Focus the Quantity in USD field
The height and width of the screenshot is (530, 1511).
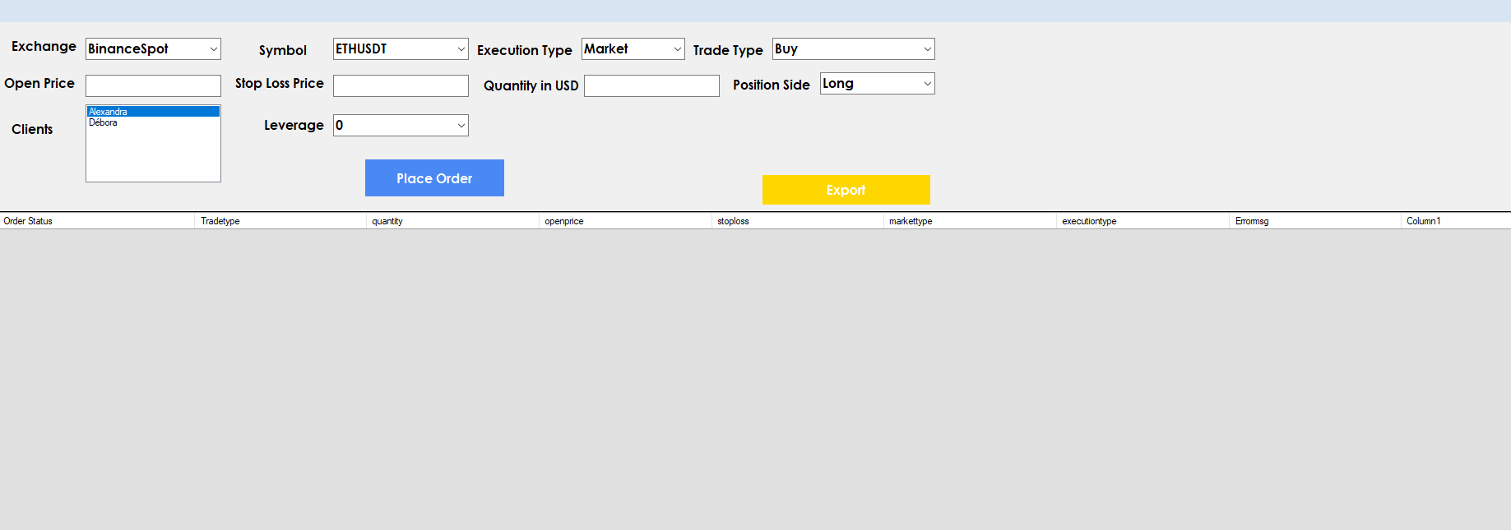click(x=651, y=86)
